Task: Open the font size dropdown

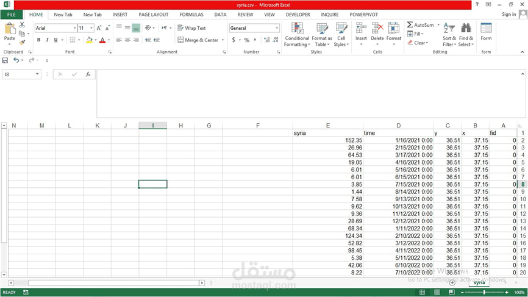Action: pos(91,28)
